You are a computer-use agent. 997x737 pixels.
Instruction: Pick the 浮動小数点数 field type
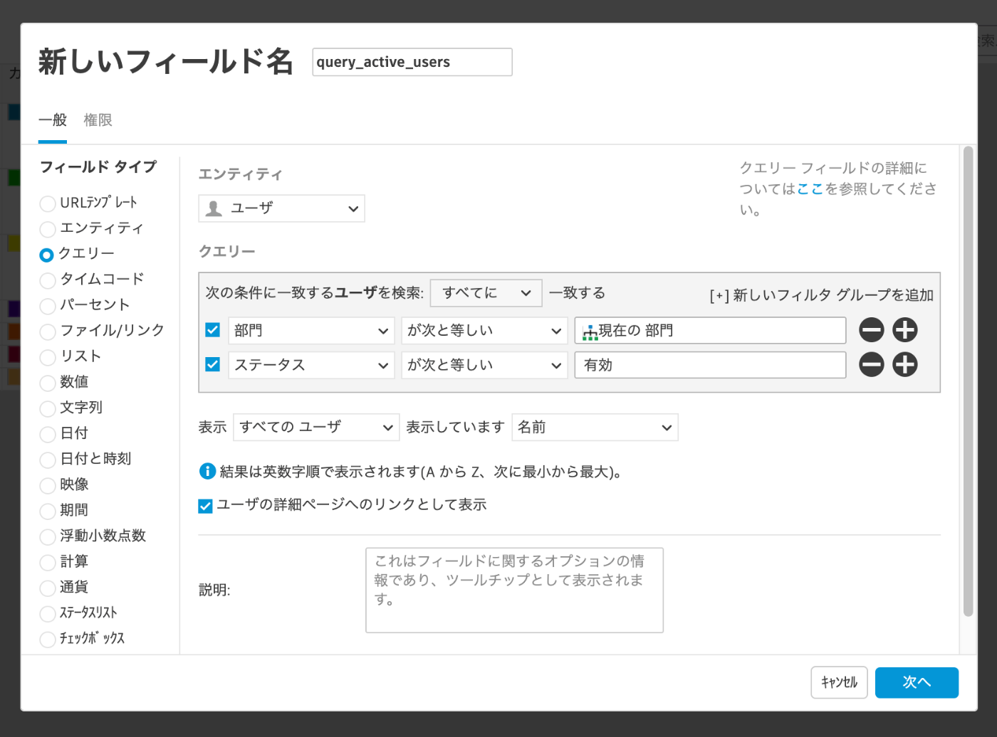48,536
